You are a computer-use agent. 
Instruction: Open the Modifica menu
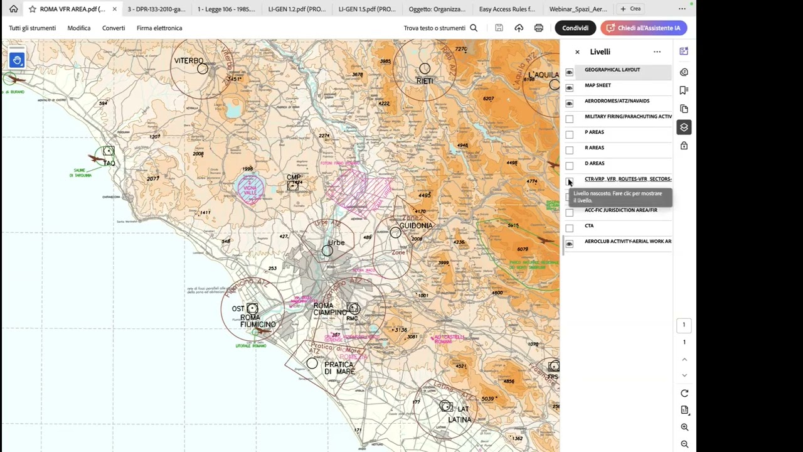pos(79,28)
